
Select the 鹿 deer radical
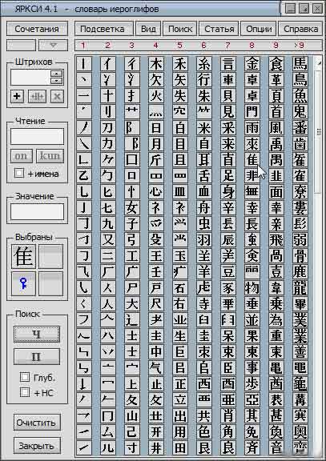coord(300,272)
